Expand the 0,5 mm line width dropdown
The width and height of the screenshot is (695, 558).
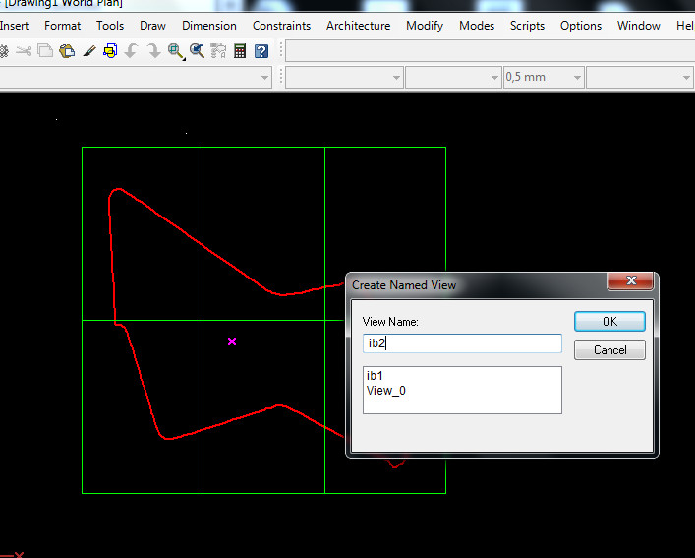tap(577, 77)
